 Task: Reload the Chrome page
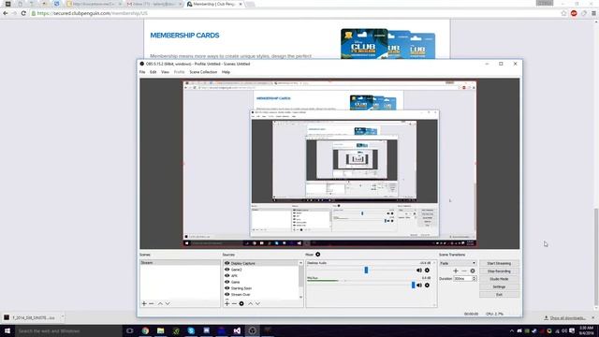23,13
